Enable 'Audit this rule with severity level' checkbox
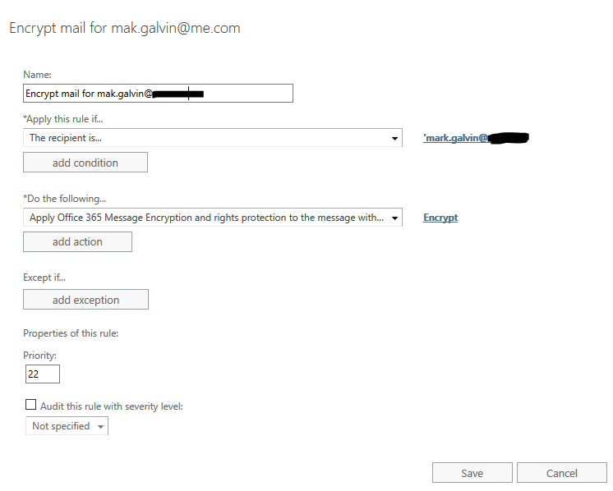This screenshot has width=613, height=491. [31, 405]
